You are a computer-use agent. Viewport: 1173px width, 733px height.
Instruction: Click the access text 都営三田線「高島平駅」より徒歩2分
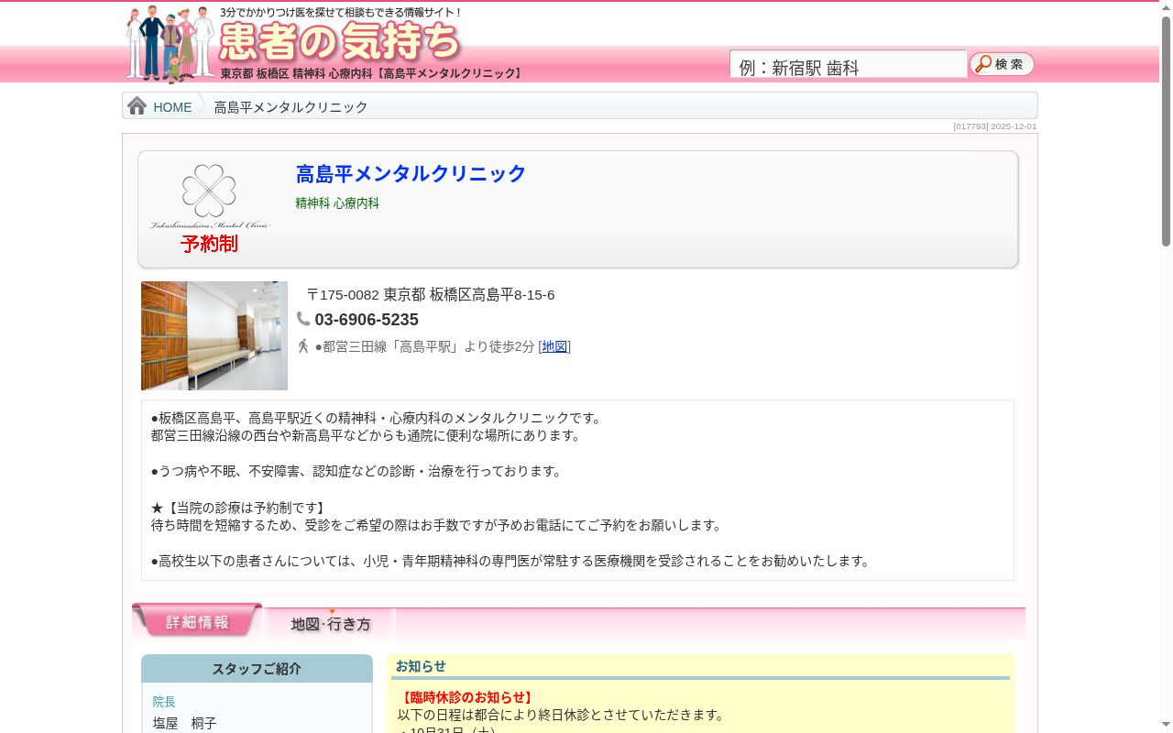(x=425, y=346)
